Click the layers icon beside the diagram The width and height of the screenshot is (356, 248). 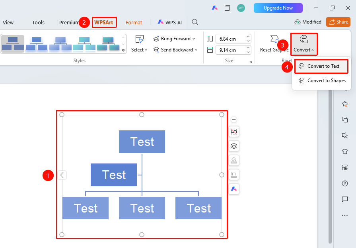(x=234, y=146)
